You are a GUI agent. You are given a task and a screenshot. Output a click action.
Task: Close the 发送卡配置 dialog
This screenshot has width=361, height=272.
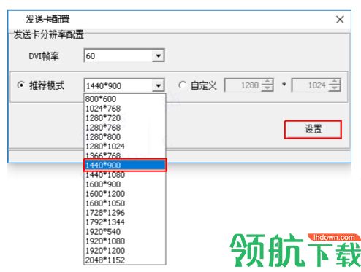pos(340,20)
